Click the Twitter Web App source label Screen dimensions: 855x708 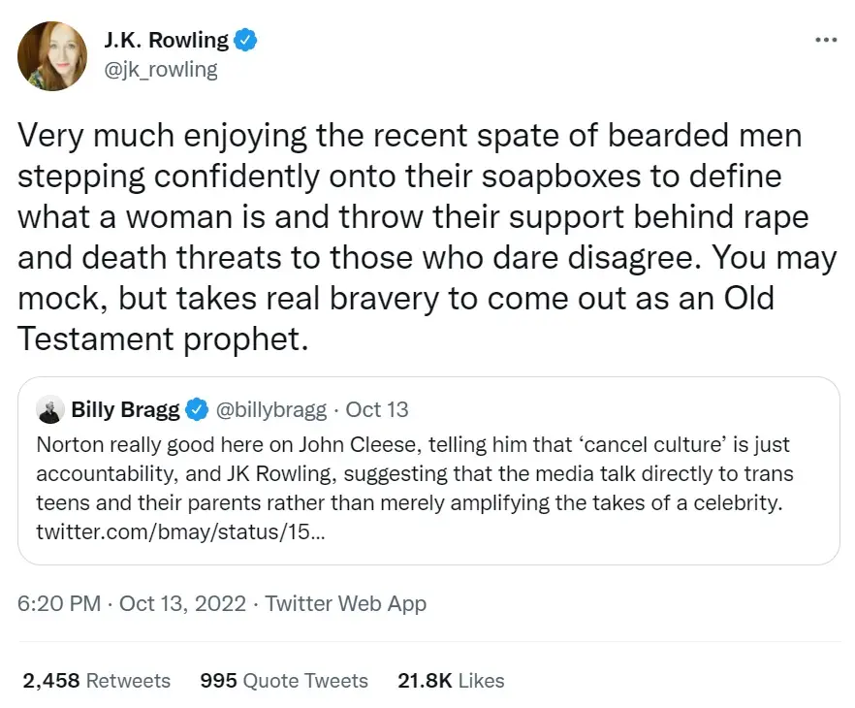(346, 603)
